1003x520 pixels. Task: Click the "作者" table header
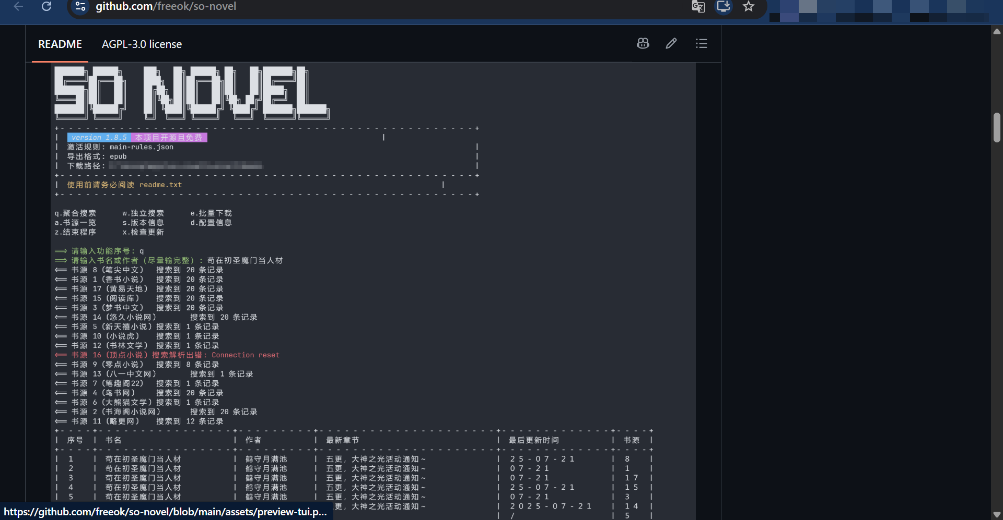click(253, 440)
